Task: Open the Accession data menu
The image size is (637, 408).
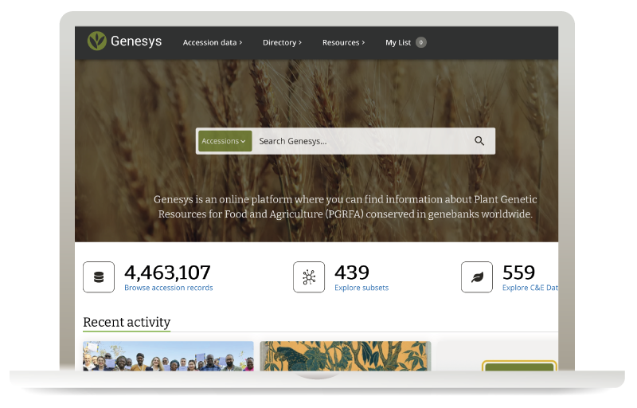Action: coord(212,42)
